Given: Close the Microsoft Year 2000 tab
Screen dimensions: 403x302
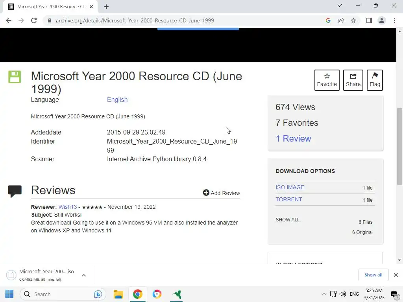Looking at the screenshot, I should click(x=91, y=7).
